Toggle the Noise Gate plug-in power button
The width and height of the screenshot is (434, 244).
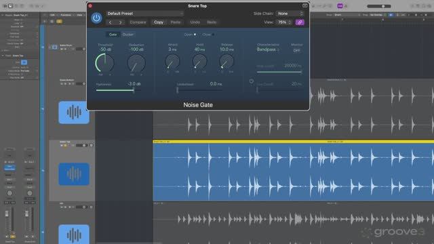(x=96, y=18)
